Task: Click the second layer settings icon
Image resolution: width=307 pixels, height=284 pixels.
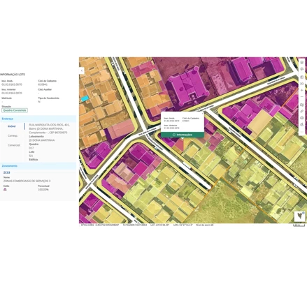Action: (302, 69)
